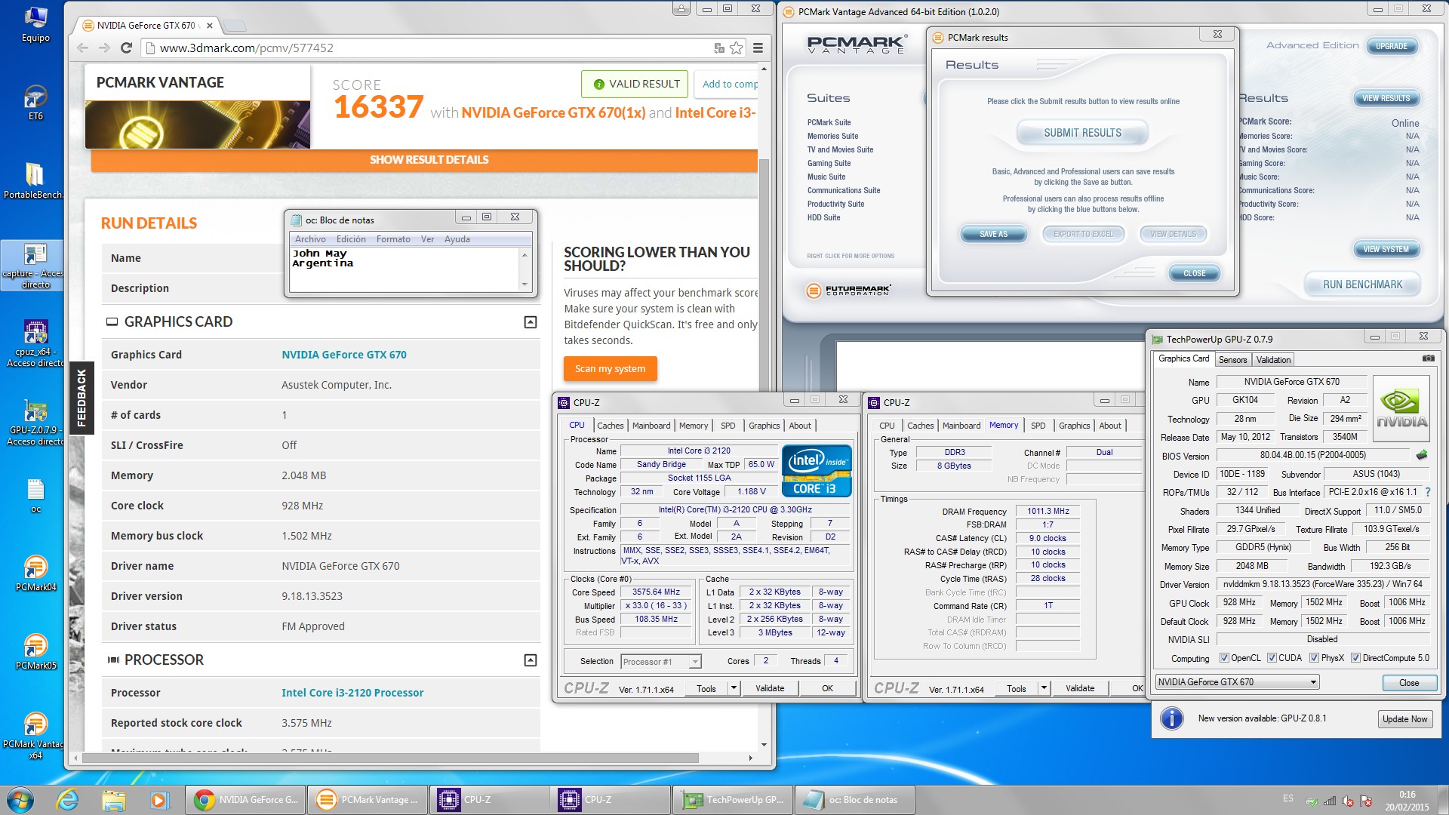
Task: Select the PCMark04 desktop shortcut
Action: (x=35, y=573)
